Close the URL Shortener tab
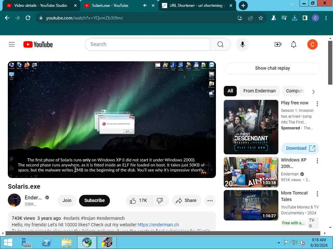This screenshot has width=333, height=249. coord(231,6)
